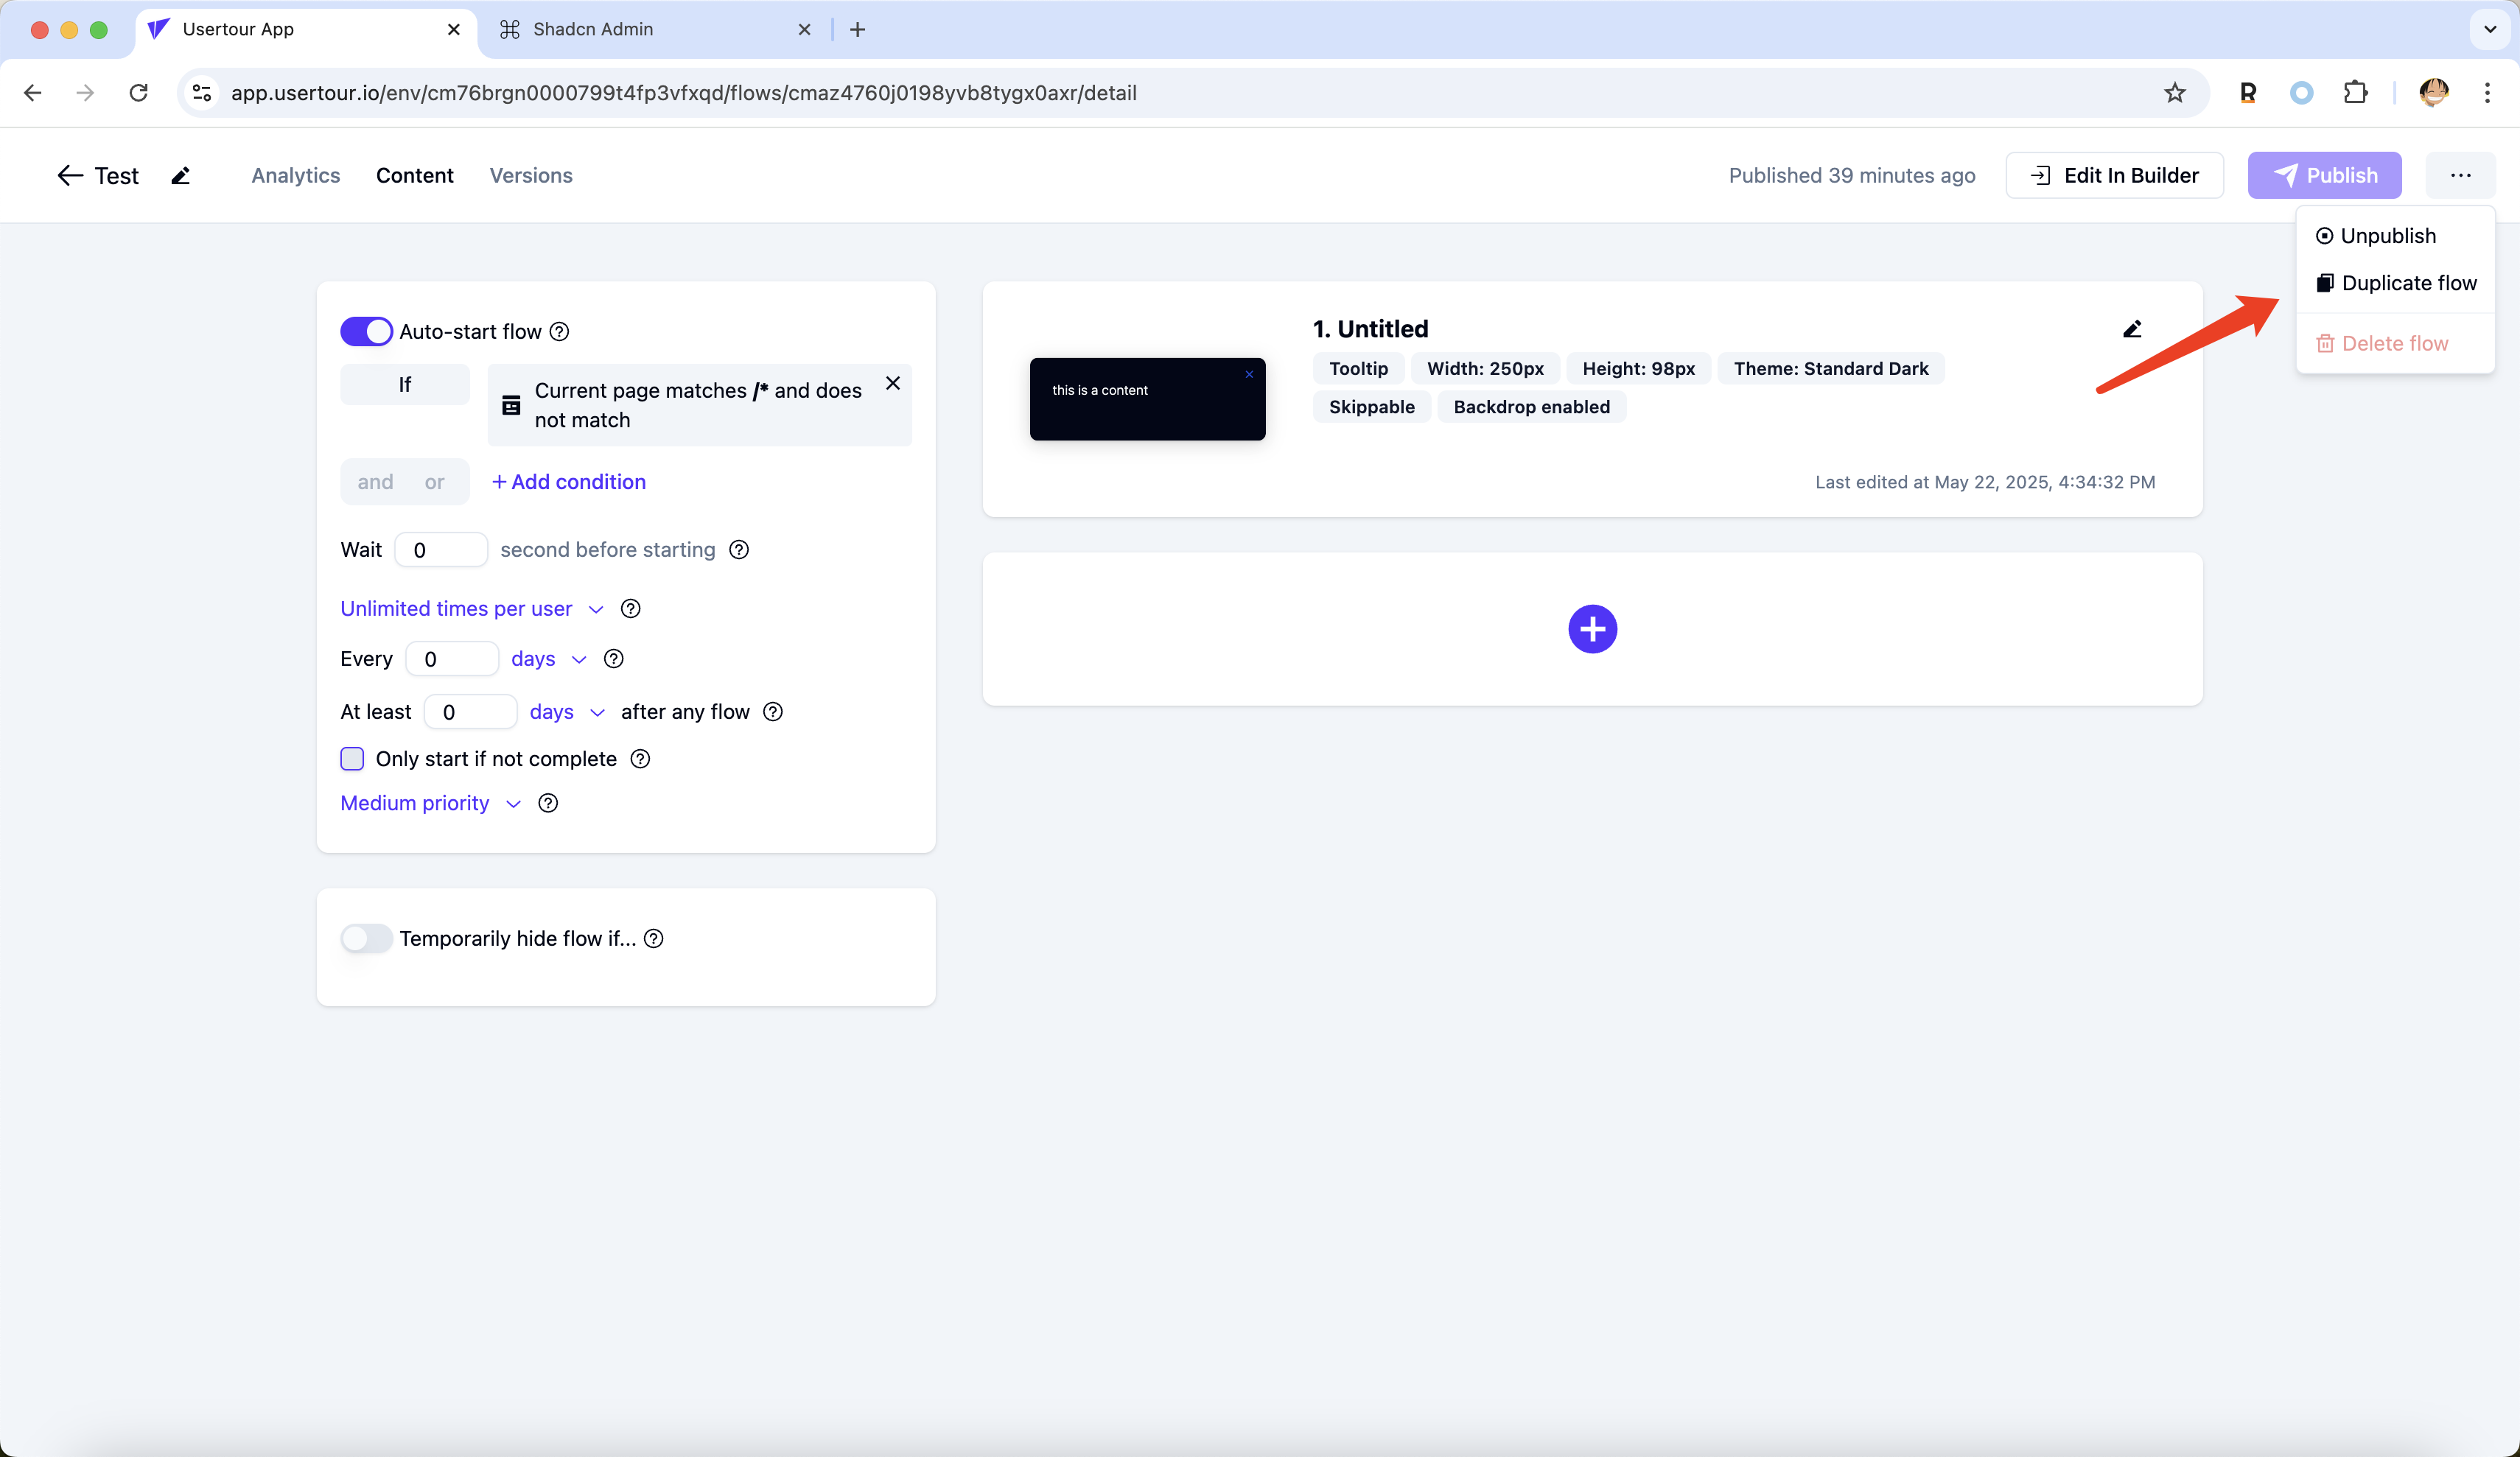This screenshot has height=1457, width=2520.
Task: Click the current page condition icon
Action: (x=511, y=405)
